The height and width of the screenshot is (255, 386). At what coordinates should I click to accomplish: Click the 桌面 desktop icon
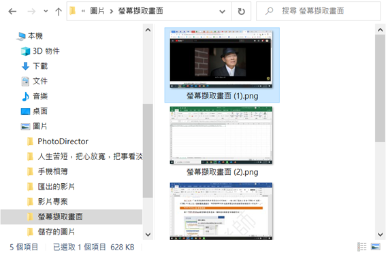tap(26, 112)
